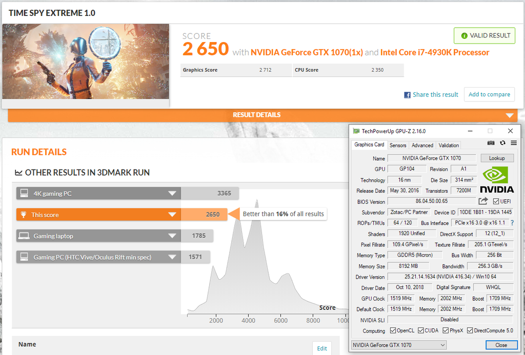Expand the Gaming PC HTC Vive row

click(172, 257)
